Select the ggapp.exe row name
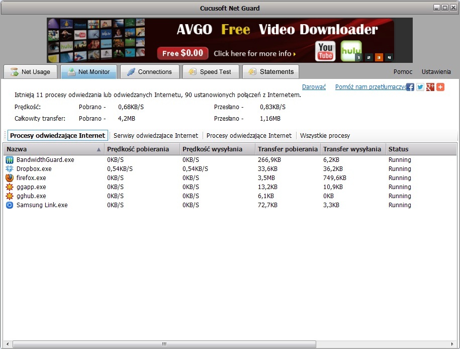This screenshot has width=460, height=349. (x=31, y=187)
